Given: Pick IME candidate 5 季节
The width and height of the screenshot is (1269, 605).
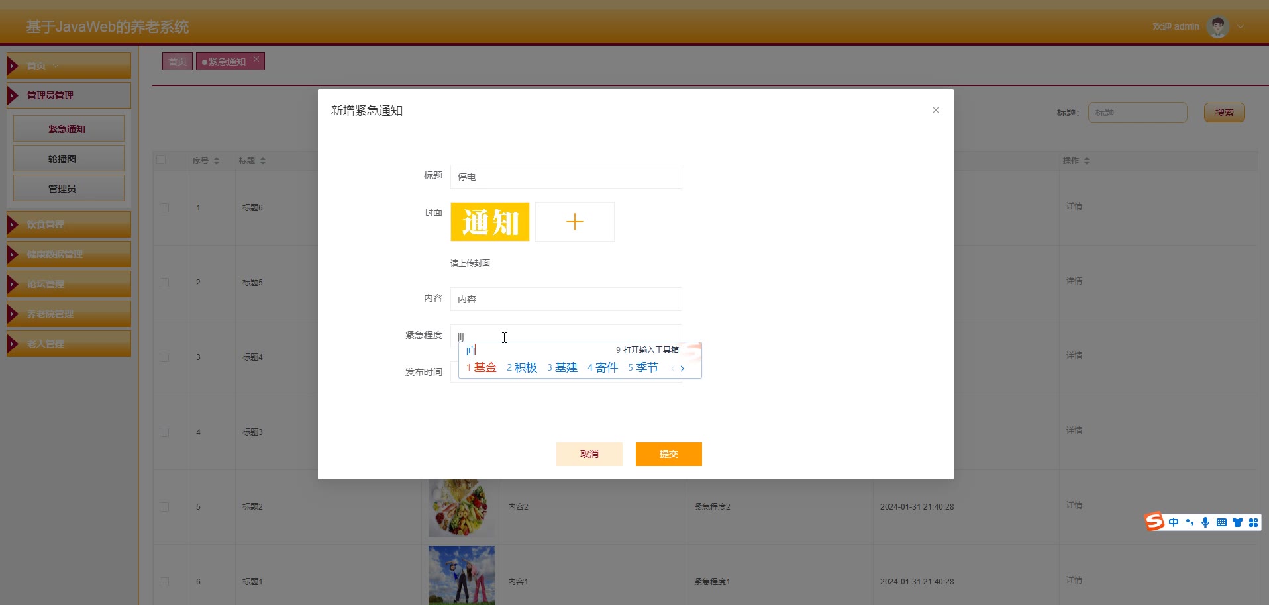Looking at the screenshot, I should tap(643, 367).
